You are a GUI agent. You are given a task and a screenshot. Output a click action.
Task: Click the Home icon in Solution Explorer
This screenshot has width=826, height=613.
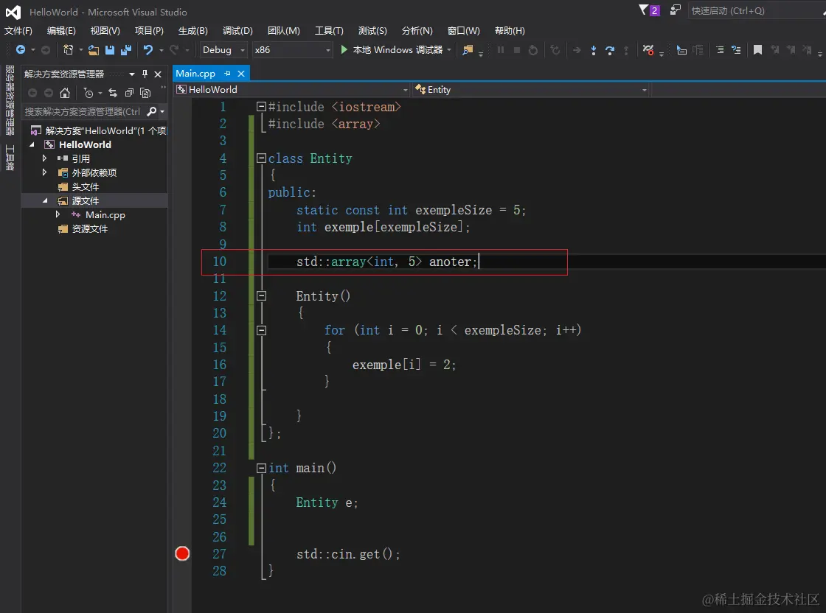pyautogui.click(x=65, y=93)
